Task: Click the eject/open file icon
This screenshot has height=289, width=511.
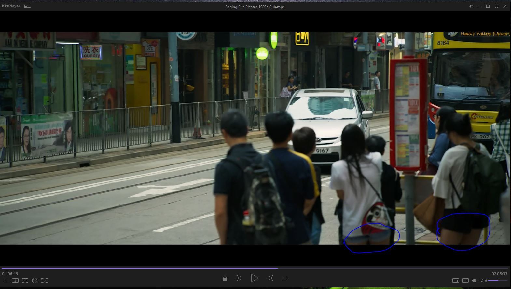Action: [225, 278]
